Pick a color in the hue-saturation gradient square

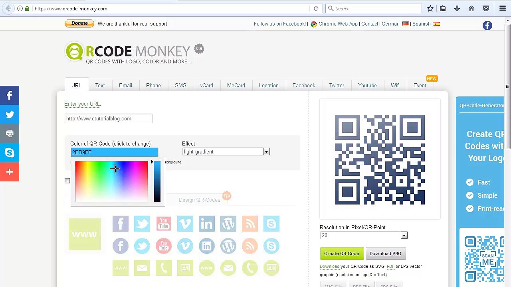coord(111,181)
